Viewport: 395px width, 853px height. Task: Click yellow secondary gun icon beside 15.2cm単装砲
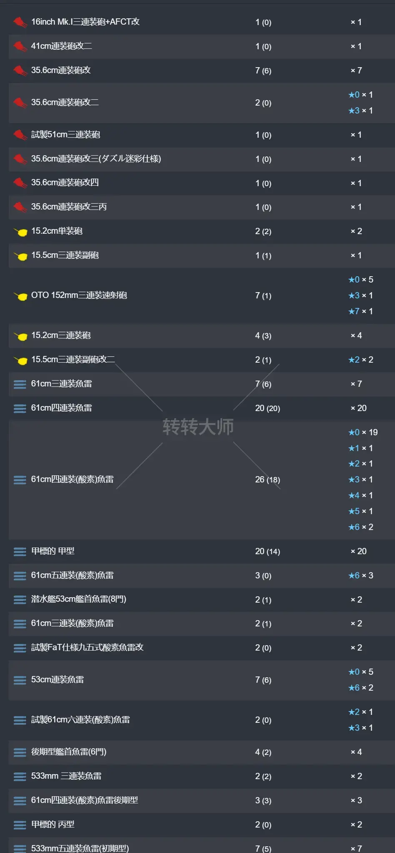tap(20, 232)
